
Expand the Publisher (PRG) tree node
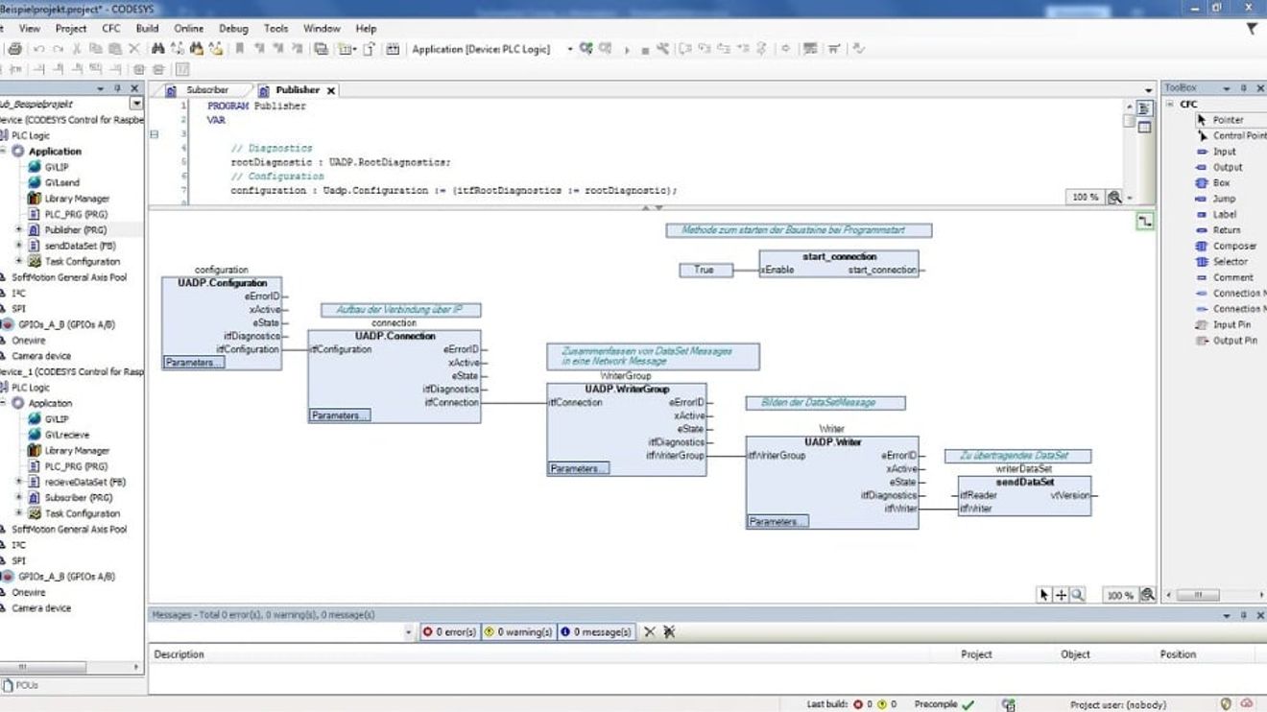pyautogui.click(x=18, y=230)
